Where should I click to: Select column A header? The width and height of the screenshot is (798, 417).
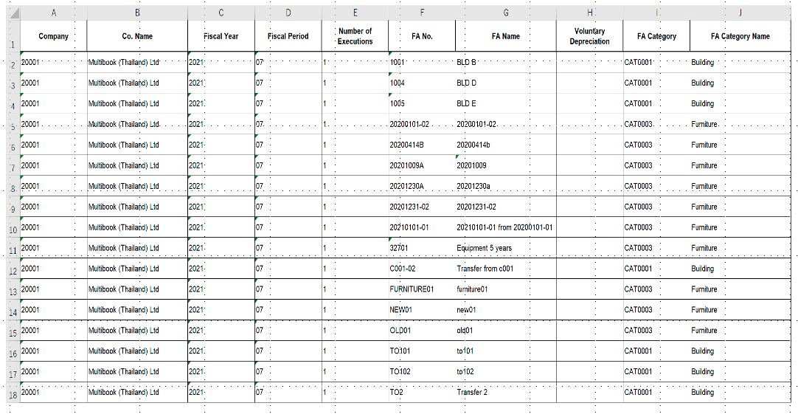pos(53,13)
